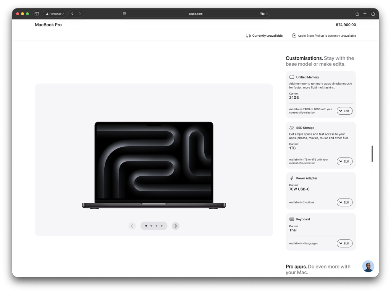Select the fourth gallery dot indicator
Image resolution: width=391 pixels, height=293 pixels.
[x=162, y=226]
